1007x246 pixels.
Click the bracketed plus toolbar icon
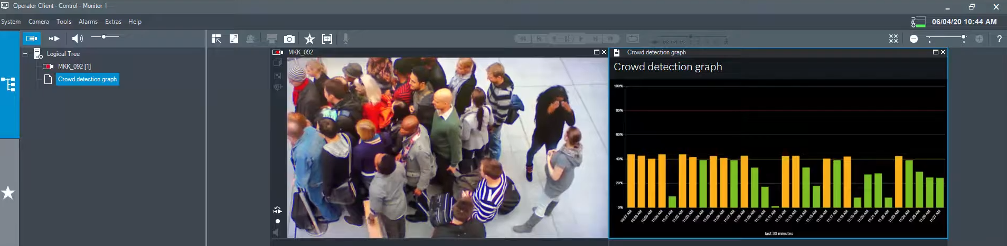[x=327, y=39]
